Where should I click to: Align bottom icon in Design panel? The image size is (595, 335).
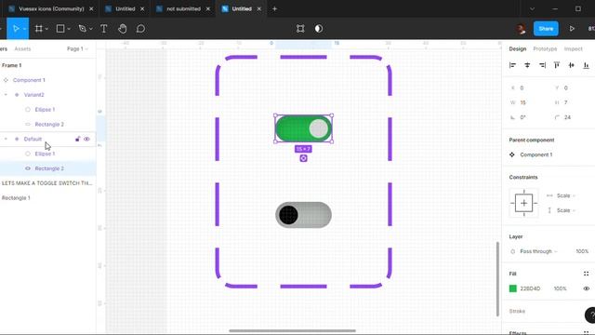586,65
